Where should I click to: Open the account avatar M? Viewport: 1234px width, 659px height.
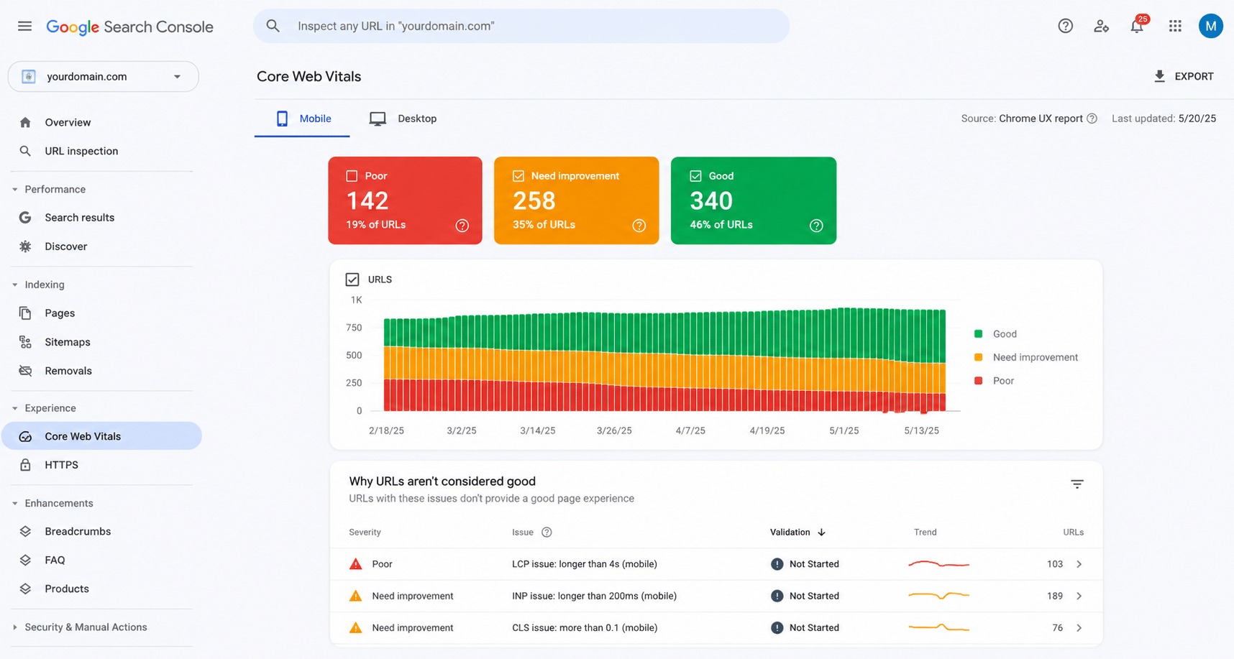pos(1211,26)
